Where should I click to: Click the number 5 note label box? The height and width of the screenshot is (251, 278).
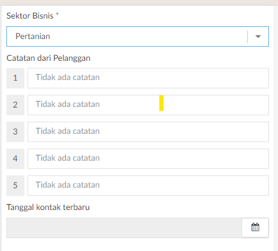[15, 186]
